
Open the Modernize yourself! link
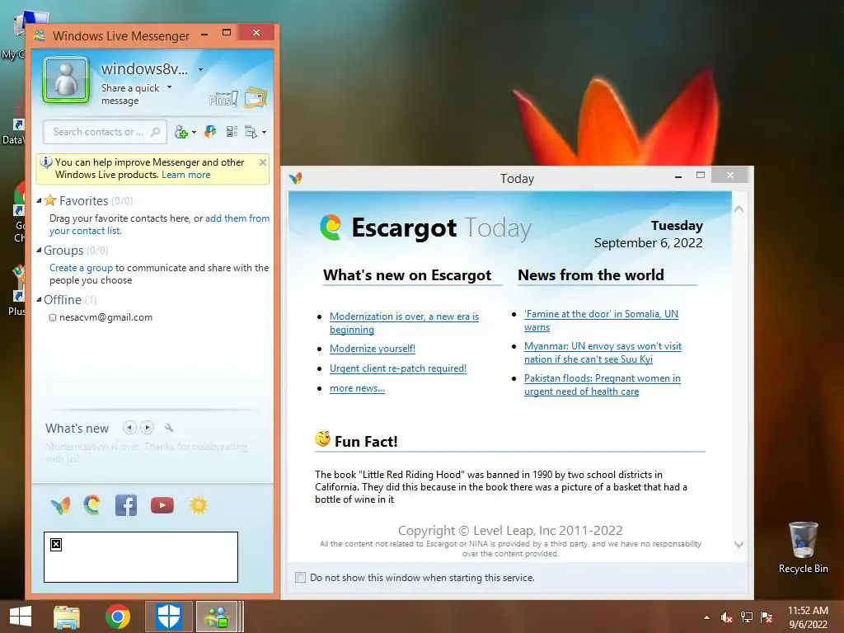pyautogui.click(x=373, y=349)
